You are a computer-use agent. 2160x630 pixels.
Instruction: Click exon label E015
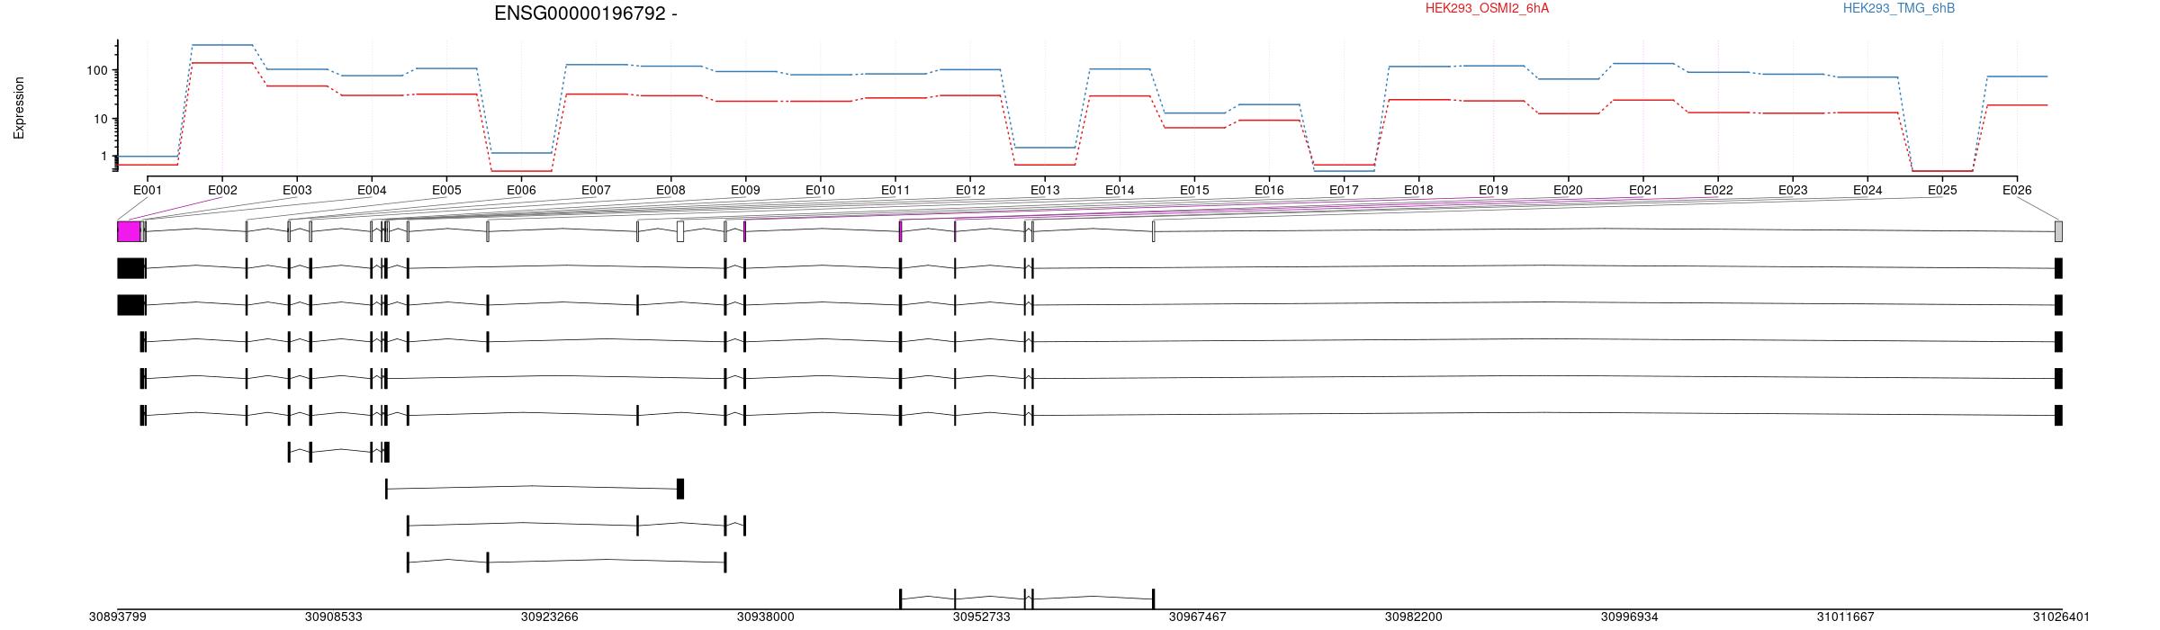tap(1194, 190)
